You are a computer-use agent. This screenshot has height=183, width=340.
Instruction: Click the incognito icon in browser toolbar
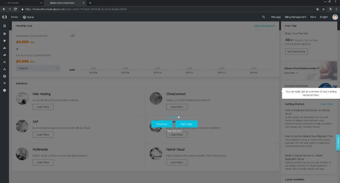(331, 9)
